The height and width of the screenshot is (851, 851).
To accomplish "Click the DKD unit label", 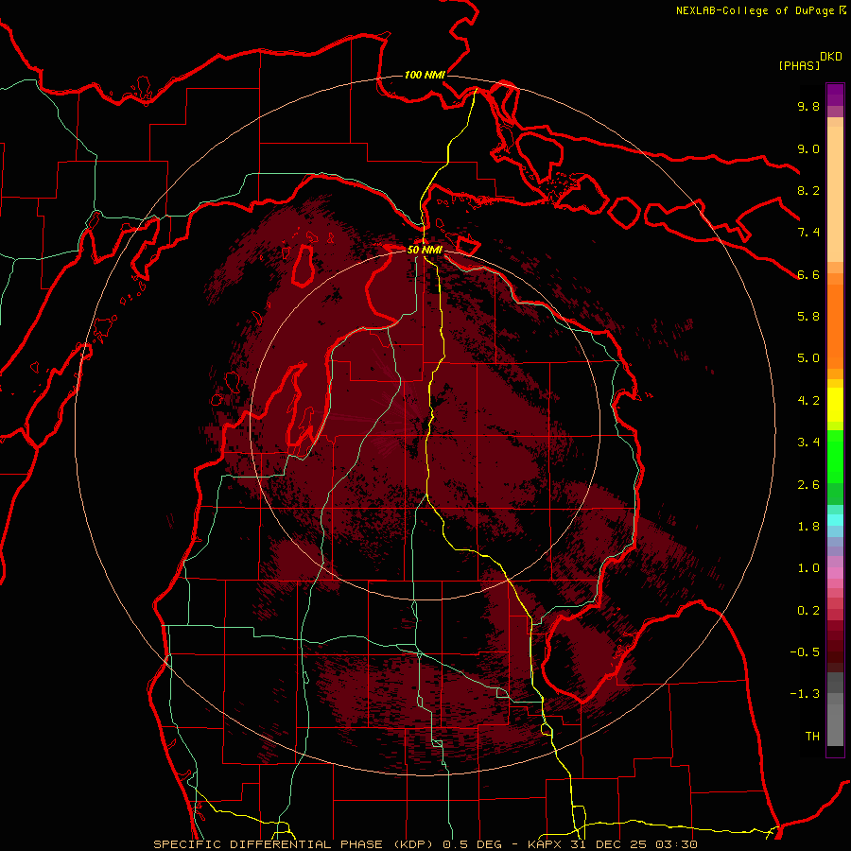I will (831, 57).
